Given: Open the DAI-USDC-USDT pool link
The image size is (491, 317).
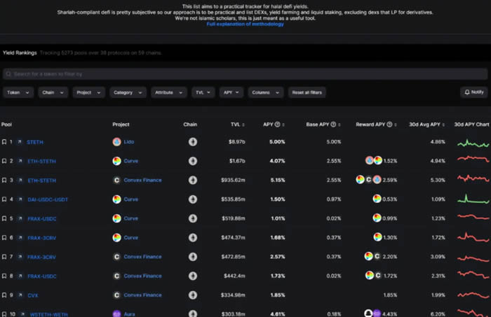Looking at the screenshot, I should [x=48, y=199].
